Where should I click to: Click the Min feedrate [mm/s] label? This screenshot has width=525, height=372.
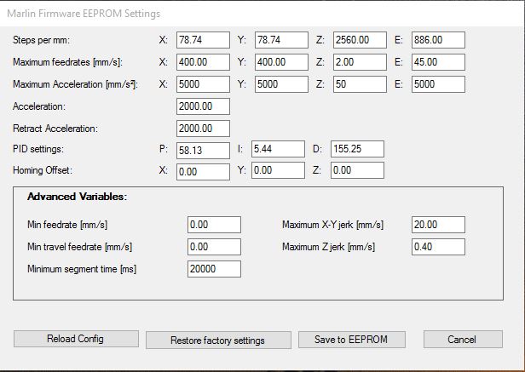(67, 225)
